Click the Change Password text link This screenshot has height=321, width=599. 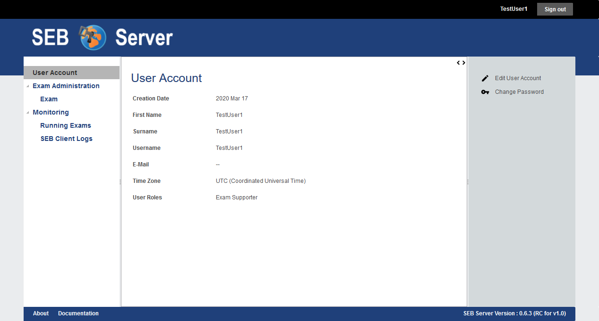click(519, 92)
